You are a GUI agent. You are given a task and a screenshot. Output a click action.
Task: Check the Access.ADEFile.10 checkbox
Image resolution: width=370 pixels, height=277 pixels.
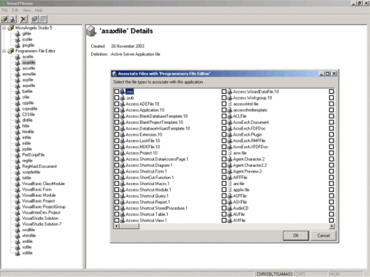click(x=116, y=104)
